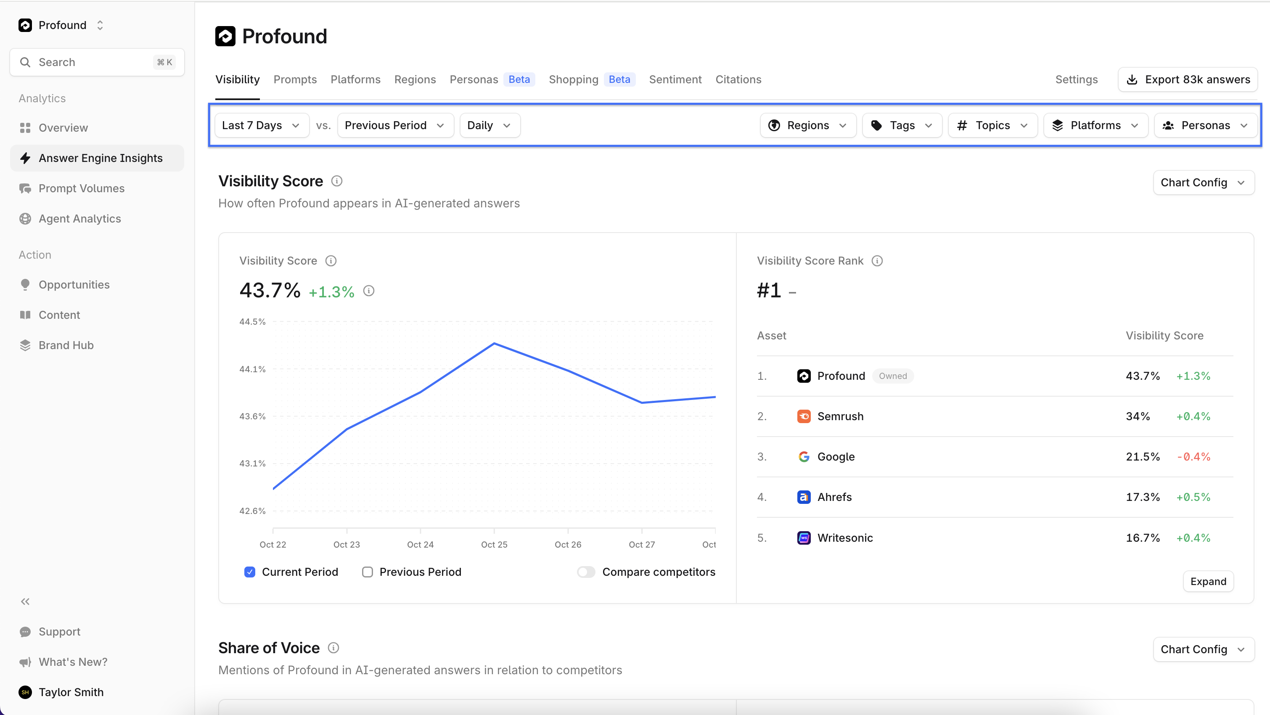This screenshot has height=715, width=1270.
Task: Toggle the Compare competitors switch
Action: (586, 572)
